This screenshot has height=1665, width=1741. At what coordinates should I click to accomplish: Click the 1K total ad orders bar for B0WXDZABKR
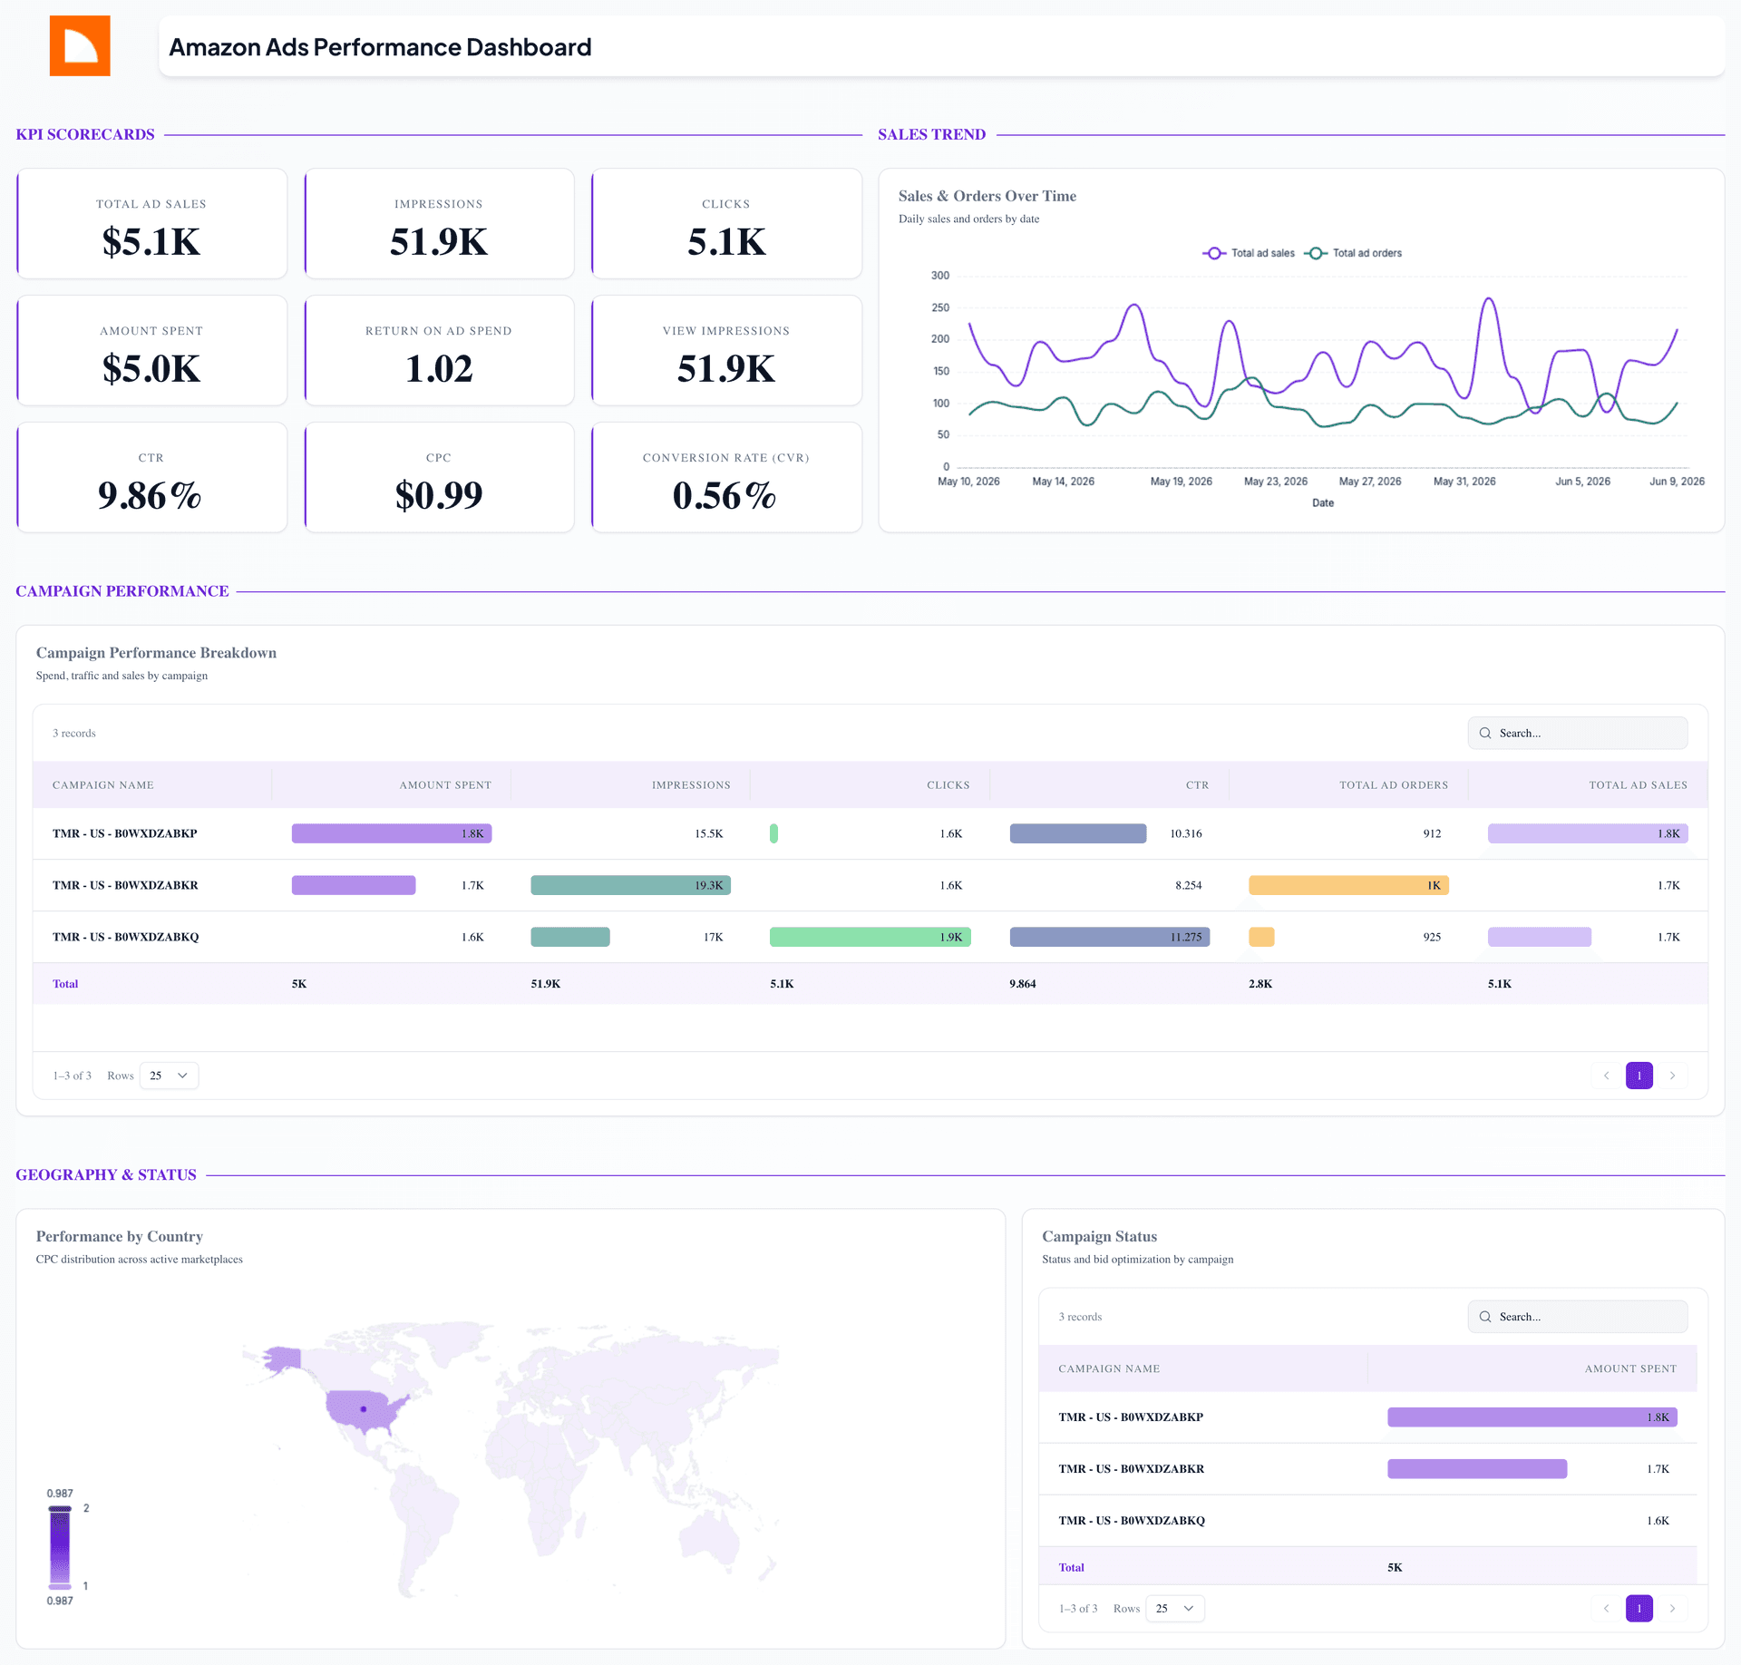click(1348, 885)
